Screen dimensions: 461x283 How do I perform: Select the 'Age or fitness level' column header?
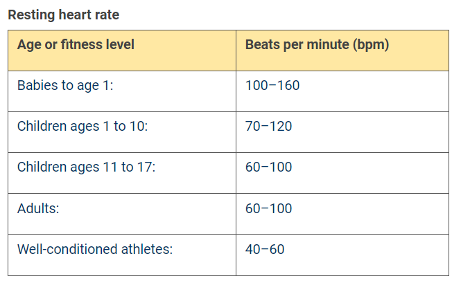[x=76, y=45]
